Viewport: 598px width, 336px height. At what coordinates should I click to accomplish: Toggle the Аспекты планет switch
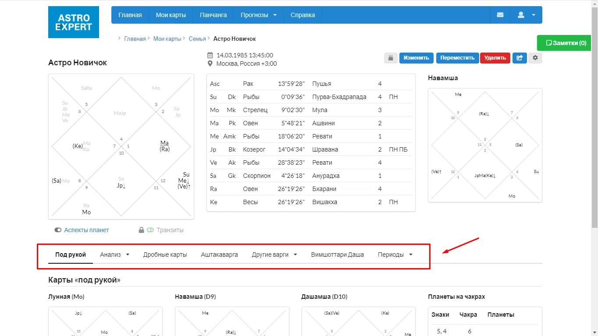(x=58, y=230)
